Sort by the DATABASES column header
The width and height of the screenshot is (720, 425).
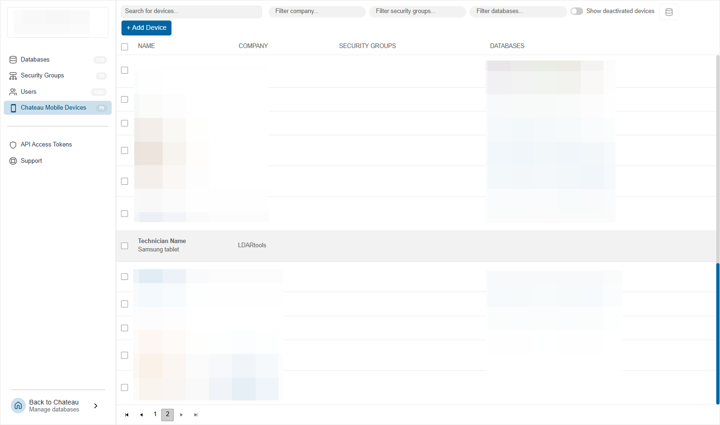[x=507, y=46]
